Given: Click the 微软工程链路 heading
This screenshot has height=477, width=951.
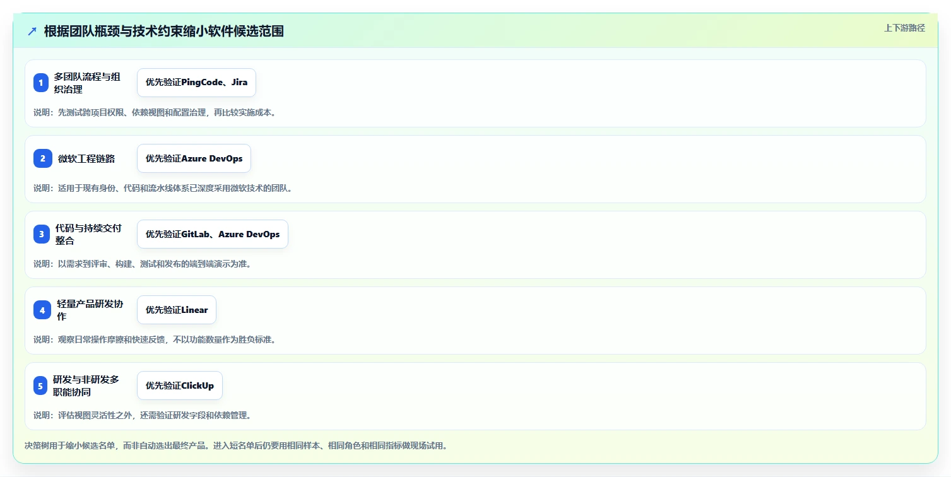Looking at the screenshot, I should pyautogui.click(x=86, y=158).
